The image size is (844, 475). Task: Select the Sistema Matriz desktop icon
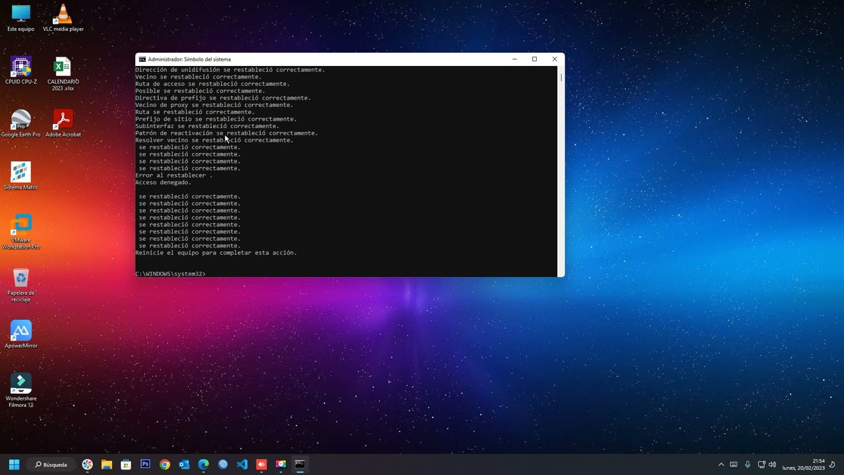pyautogui.click(x=21, y=176)
